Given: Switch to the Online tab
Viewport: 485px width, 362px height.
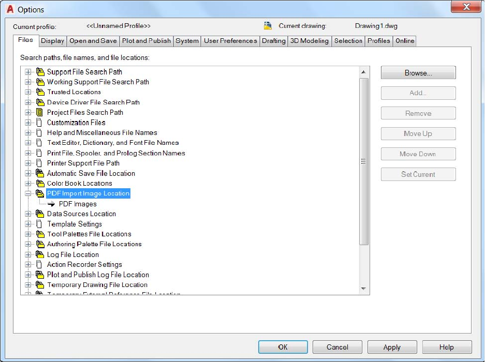Looking at the screenshot, I should coord(405,41).
